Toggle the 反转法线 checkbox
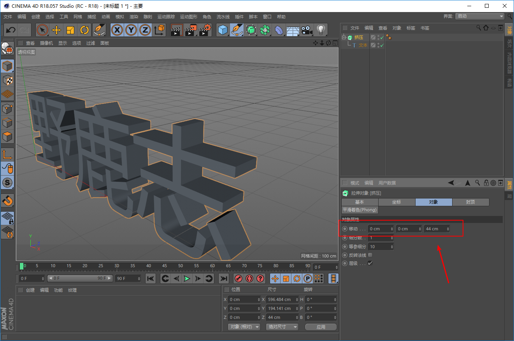514x341 pixels. [370, 255]
